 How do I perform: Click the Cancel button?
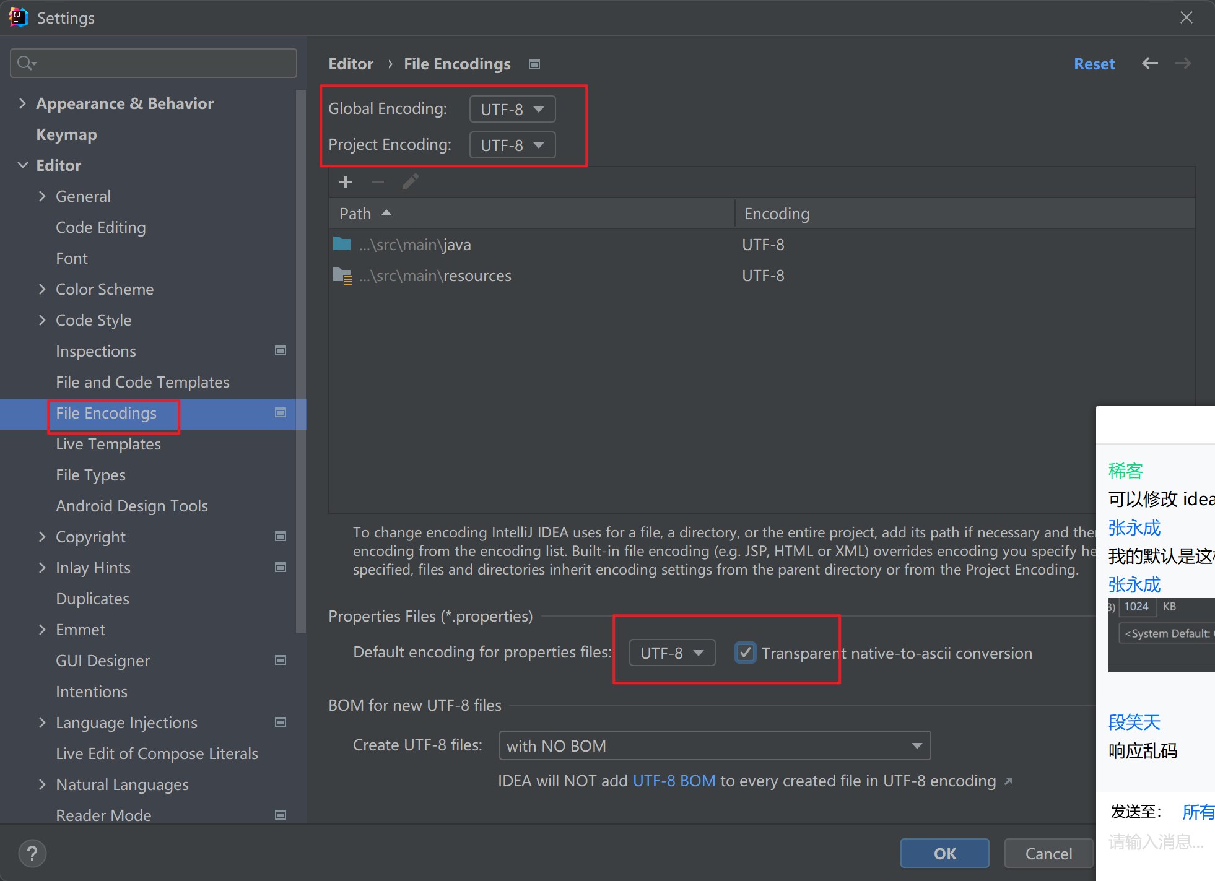tap(1048, 854)
